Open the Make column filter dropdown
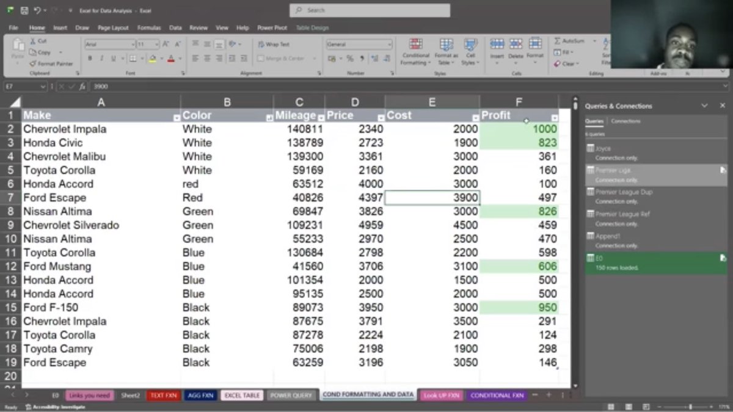This screenshot has width=733, height=412. (177, 117)
